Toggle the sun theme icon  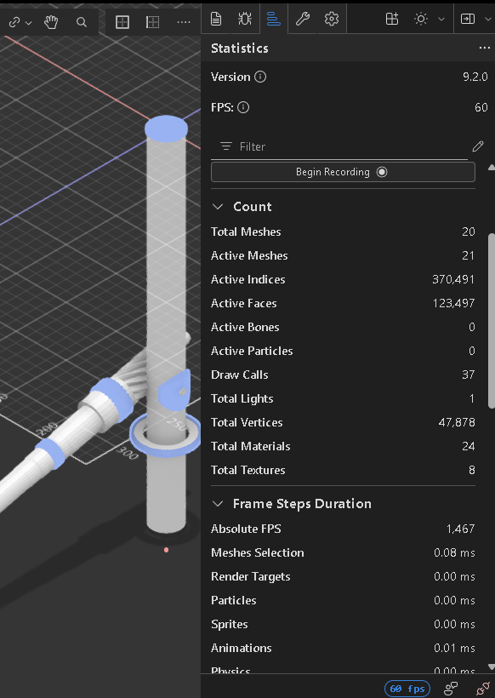[421, 19]
